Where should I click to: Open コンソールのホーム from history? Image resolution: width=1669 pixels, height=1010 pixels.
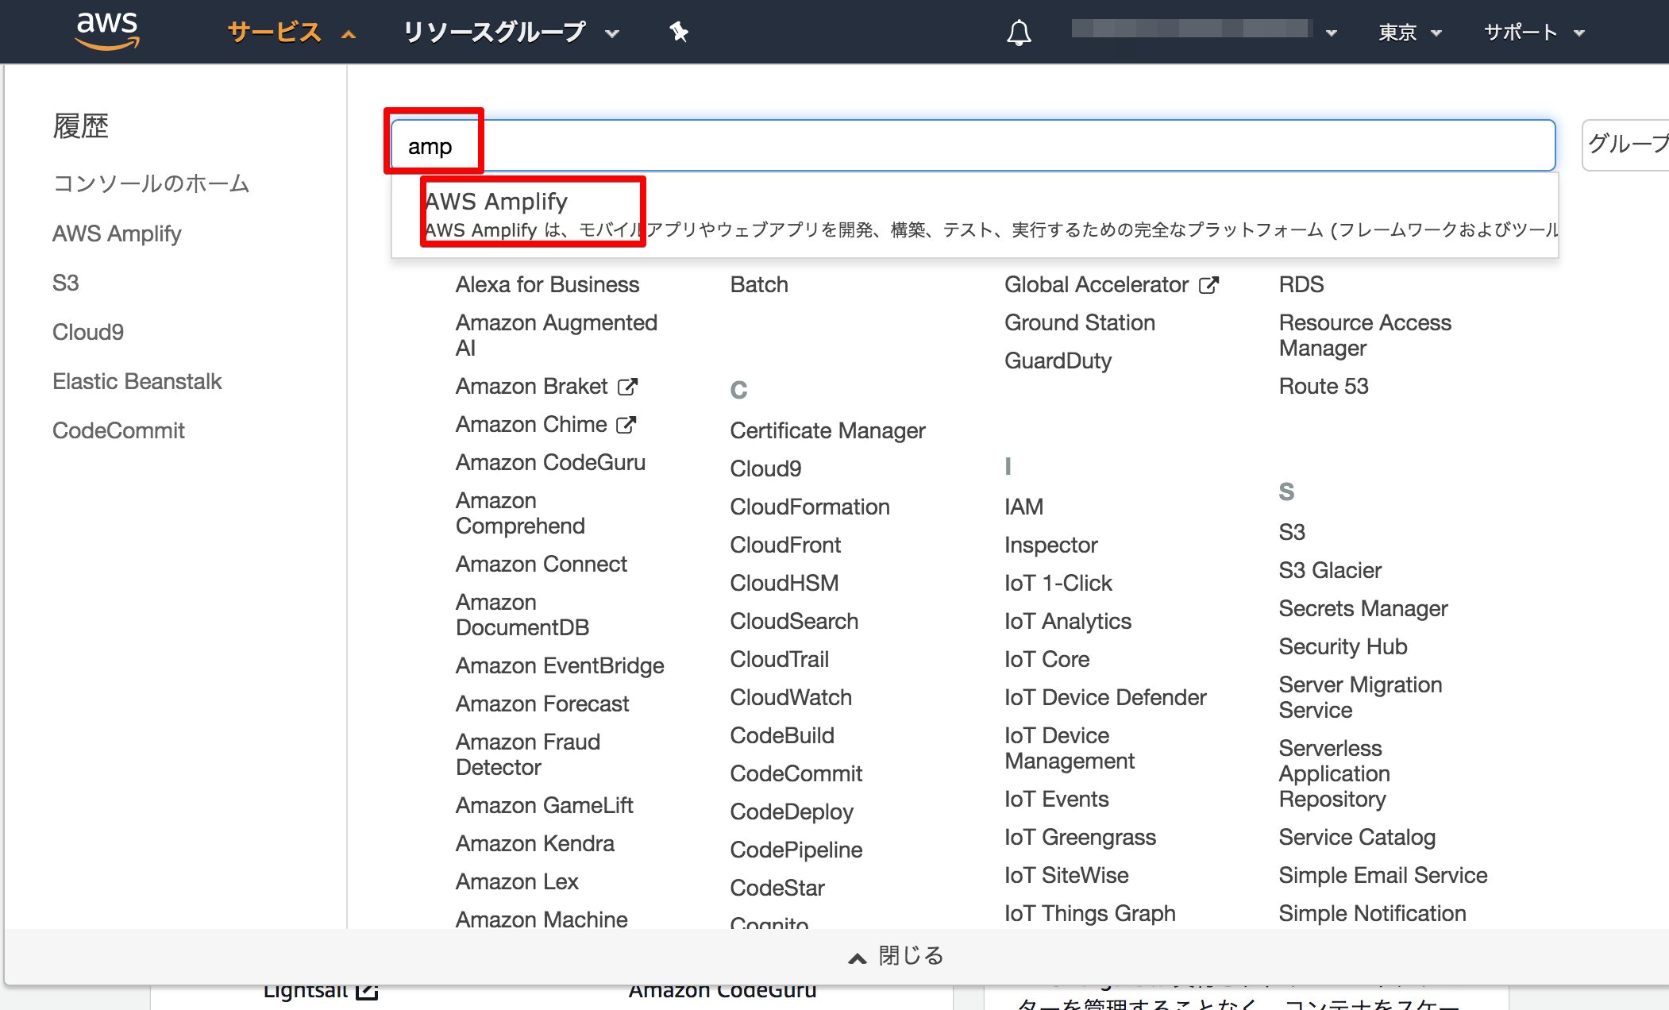[151, 183]
